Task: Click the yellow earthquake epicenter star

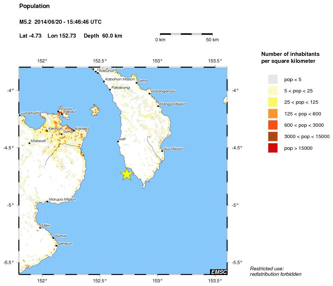Action: pos(126,174)
